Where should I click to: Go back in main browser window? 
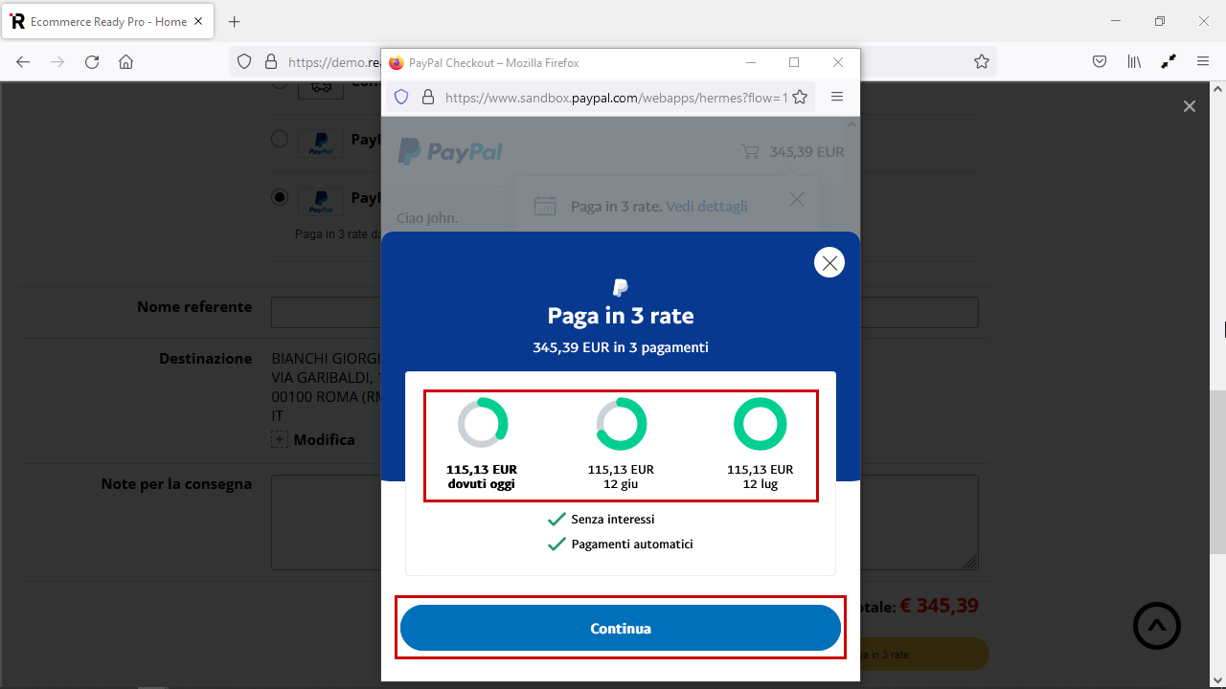pyautogui.click(x=23, y=61)
